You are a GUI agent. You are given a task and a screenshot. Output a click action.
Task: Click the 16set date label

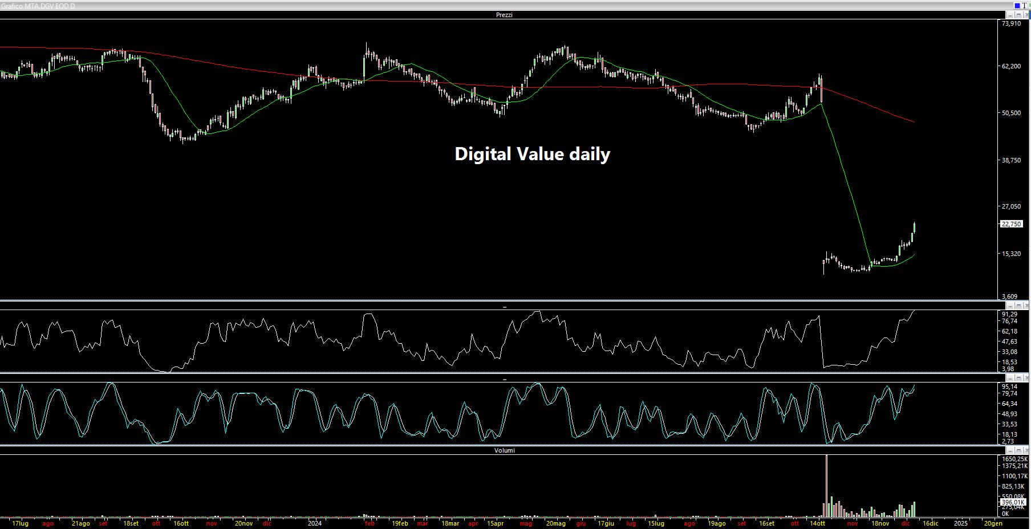coord(766,523)
